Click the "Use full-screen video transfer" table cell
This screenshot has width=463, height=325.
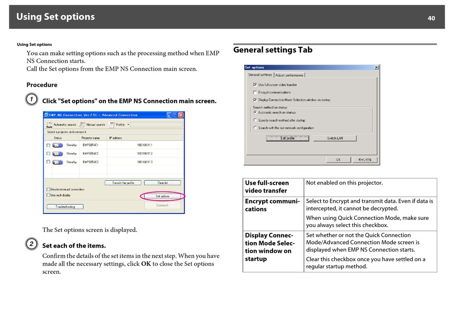coord(273,187)
